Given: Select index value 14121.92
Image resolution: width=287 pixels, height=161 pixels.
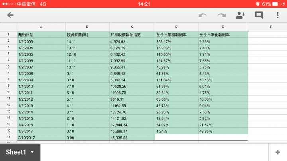Looking at the screenshot, I should [x=132, y=118].
